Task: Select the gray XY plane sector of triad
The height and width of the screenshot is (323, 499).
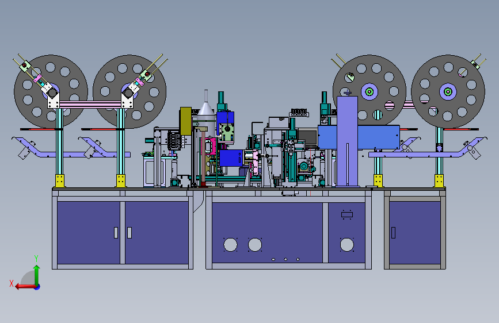Action: (x=28, y=278)
